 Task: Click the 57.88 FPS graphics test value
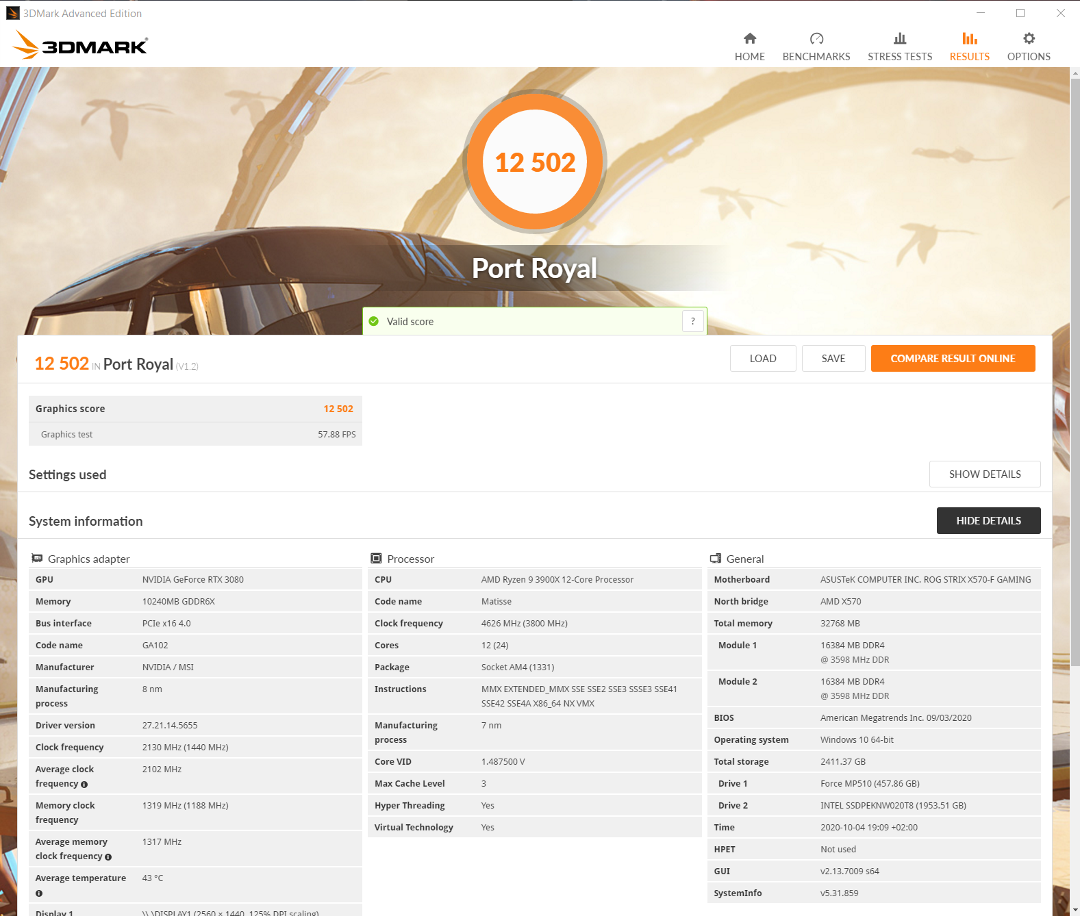(x=337, y=434)
